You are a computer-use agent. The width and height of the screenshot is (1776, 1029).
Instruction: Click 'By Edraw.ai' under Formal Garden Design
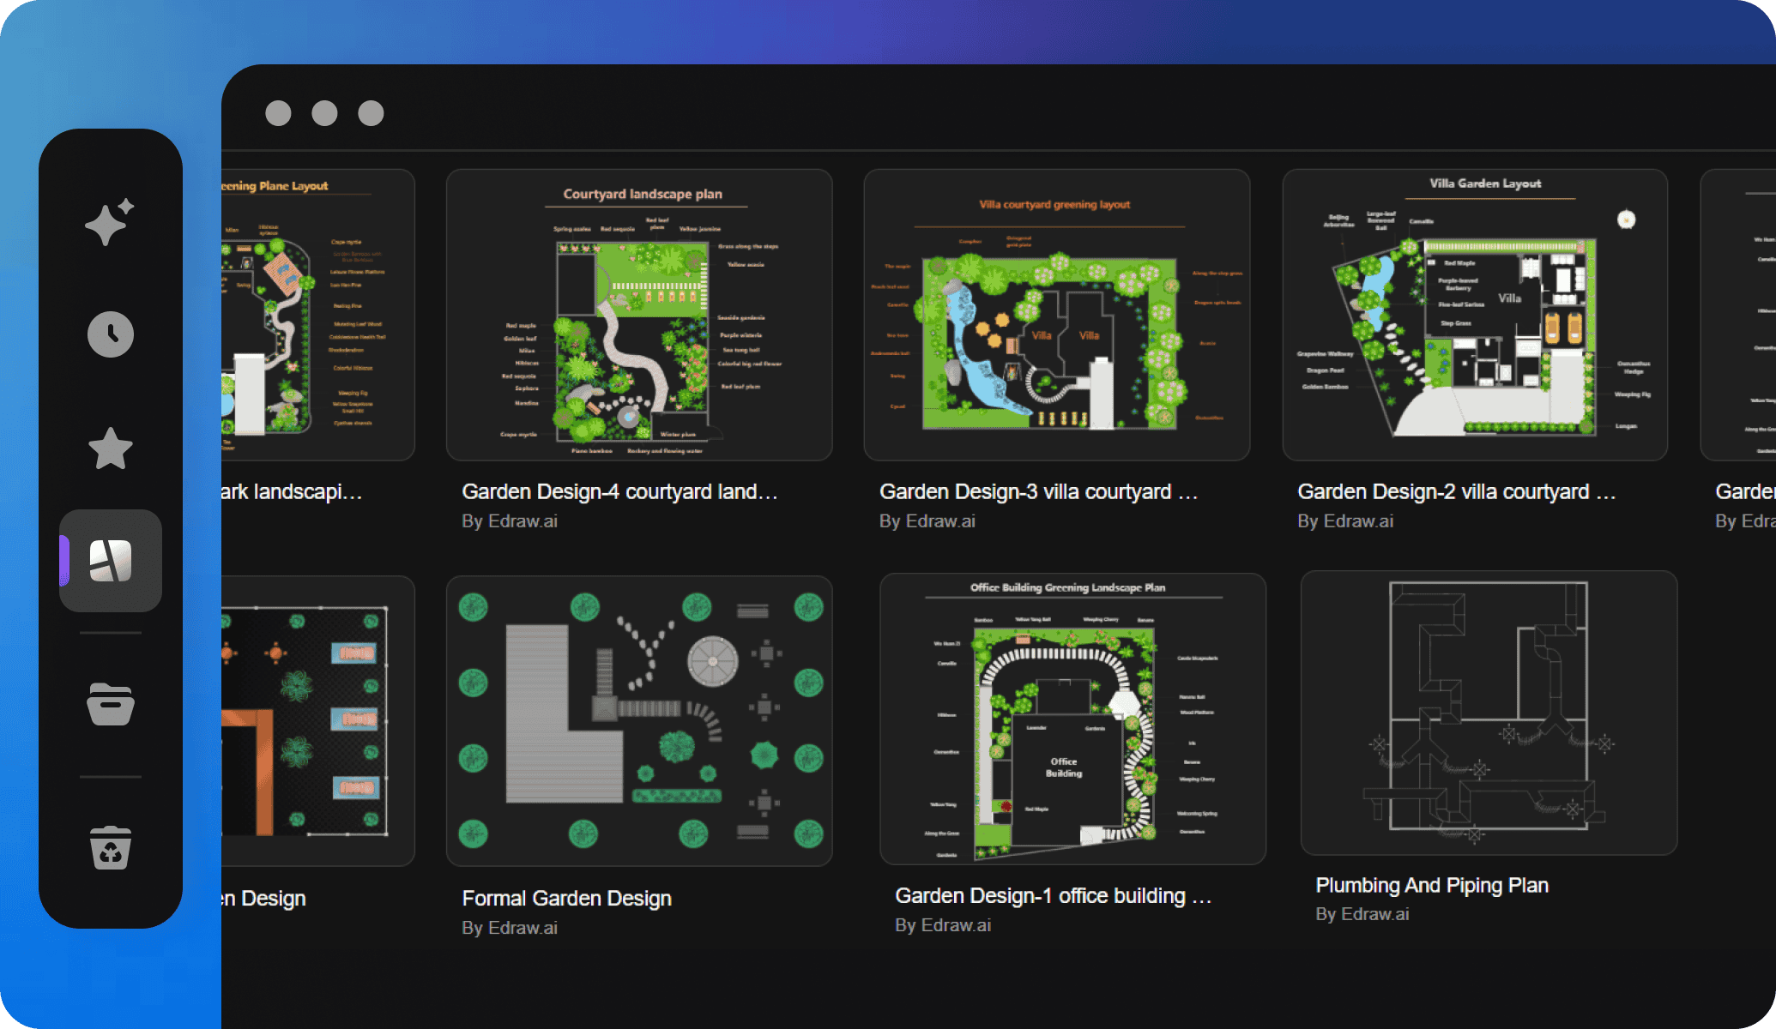510,927
